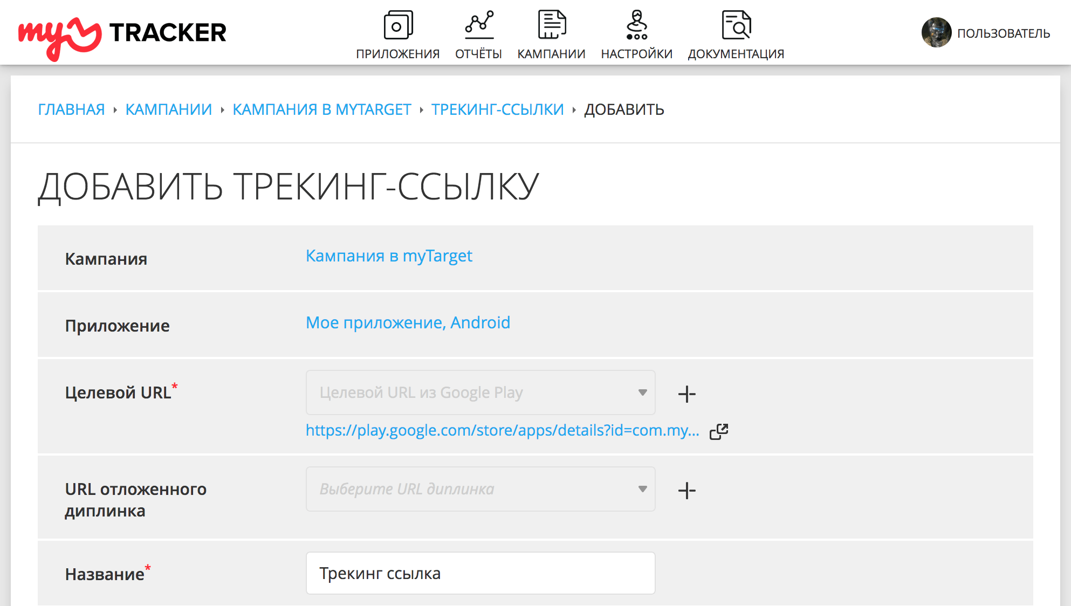
Task: Open the Документация magnifier icon
Action: (736, 25)
